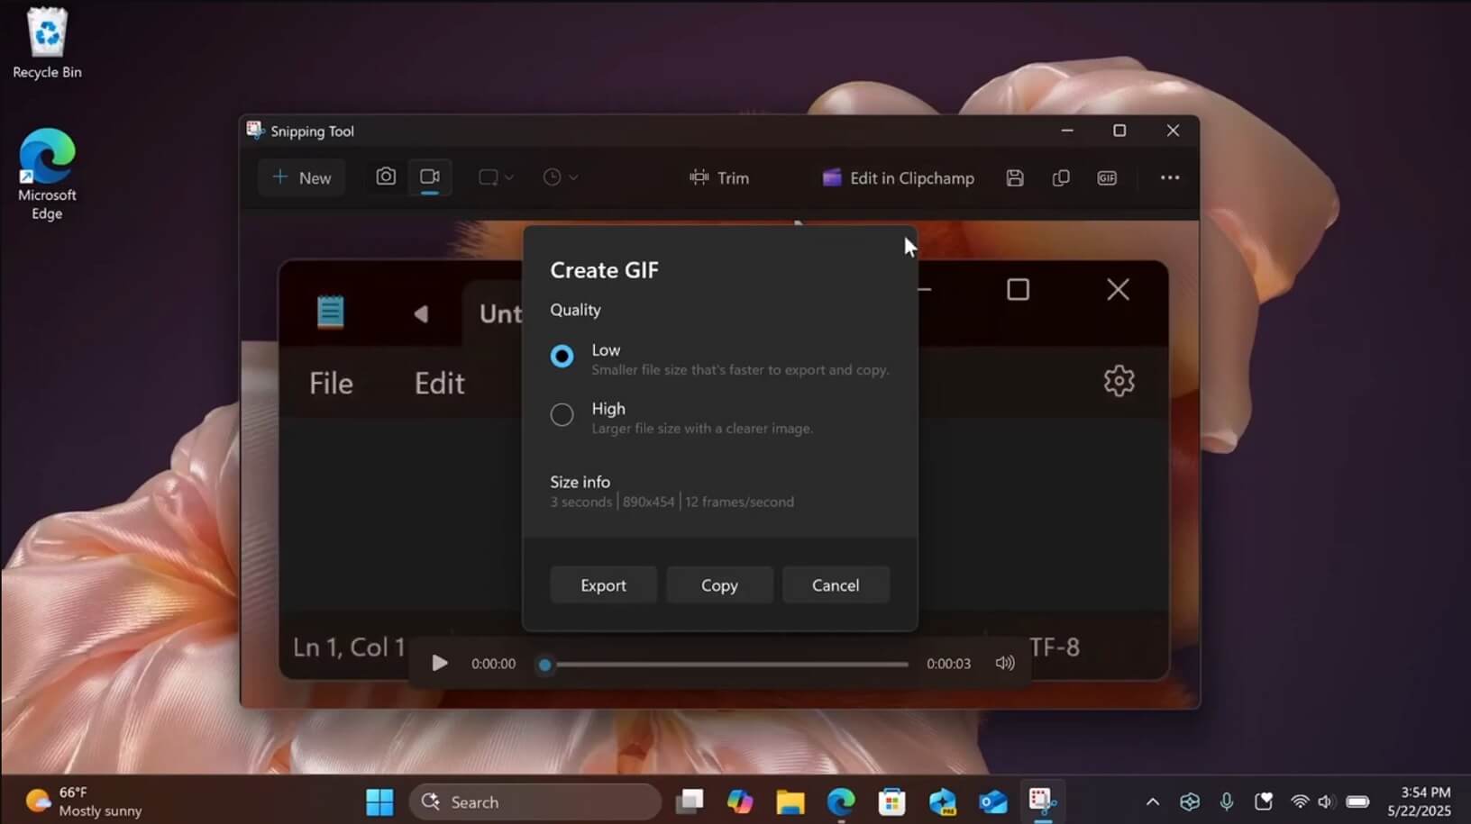Image resolution: width=1471 pixels, height=824 pixels.
Task: Open the snip delay timer dropdown
Action: (560, 177)
